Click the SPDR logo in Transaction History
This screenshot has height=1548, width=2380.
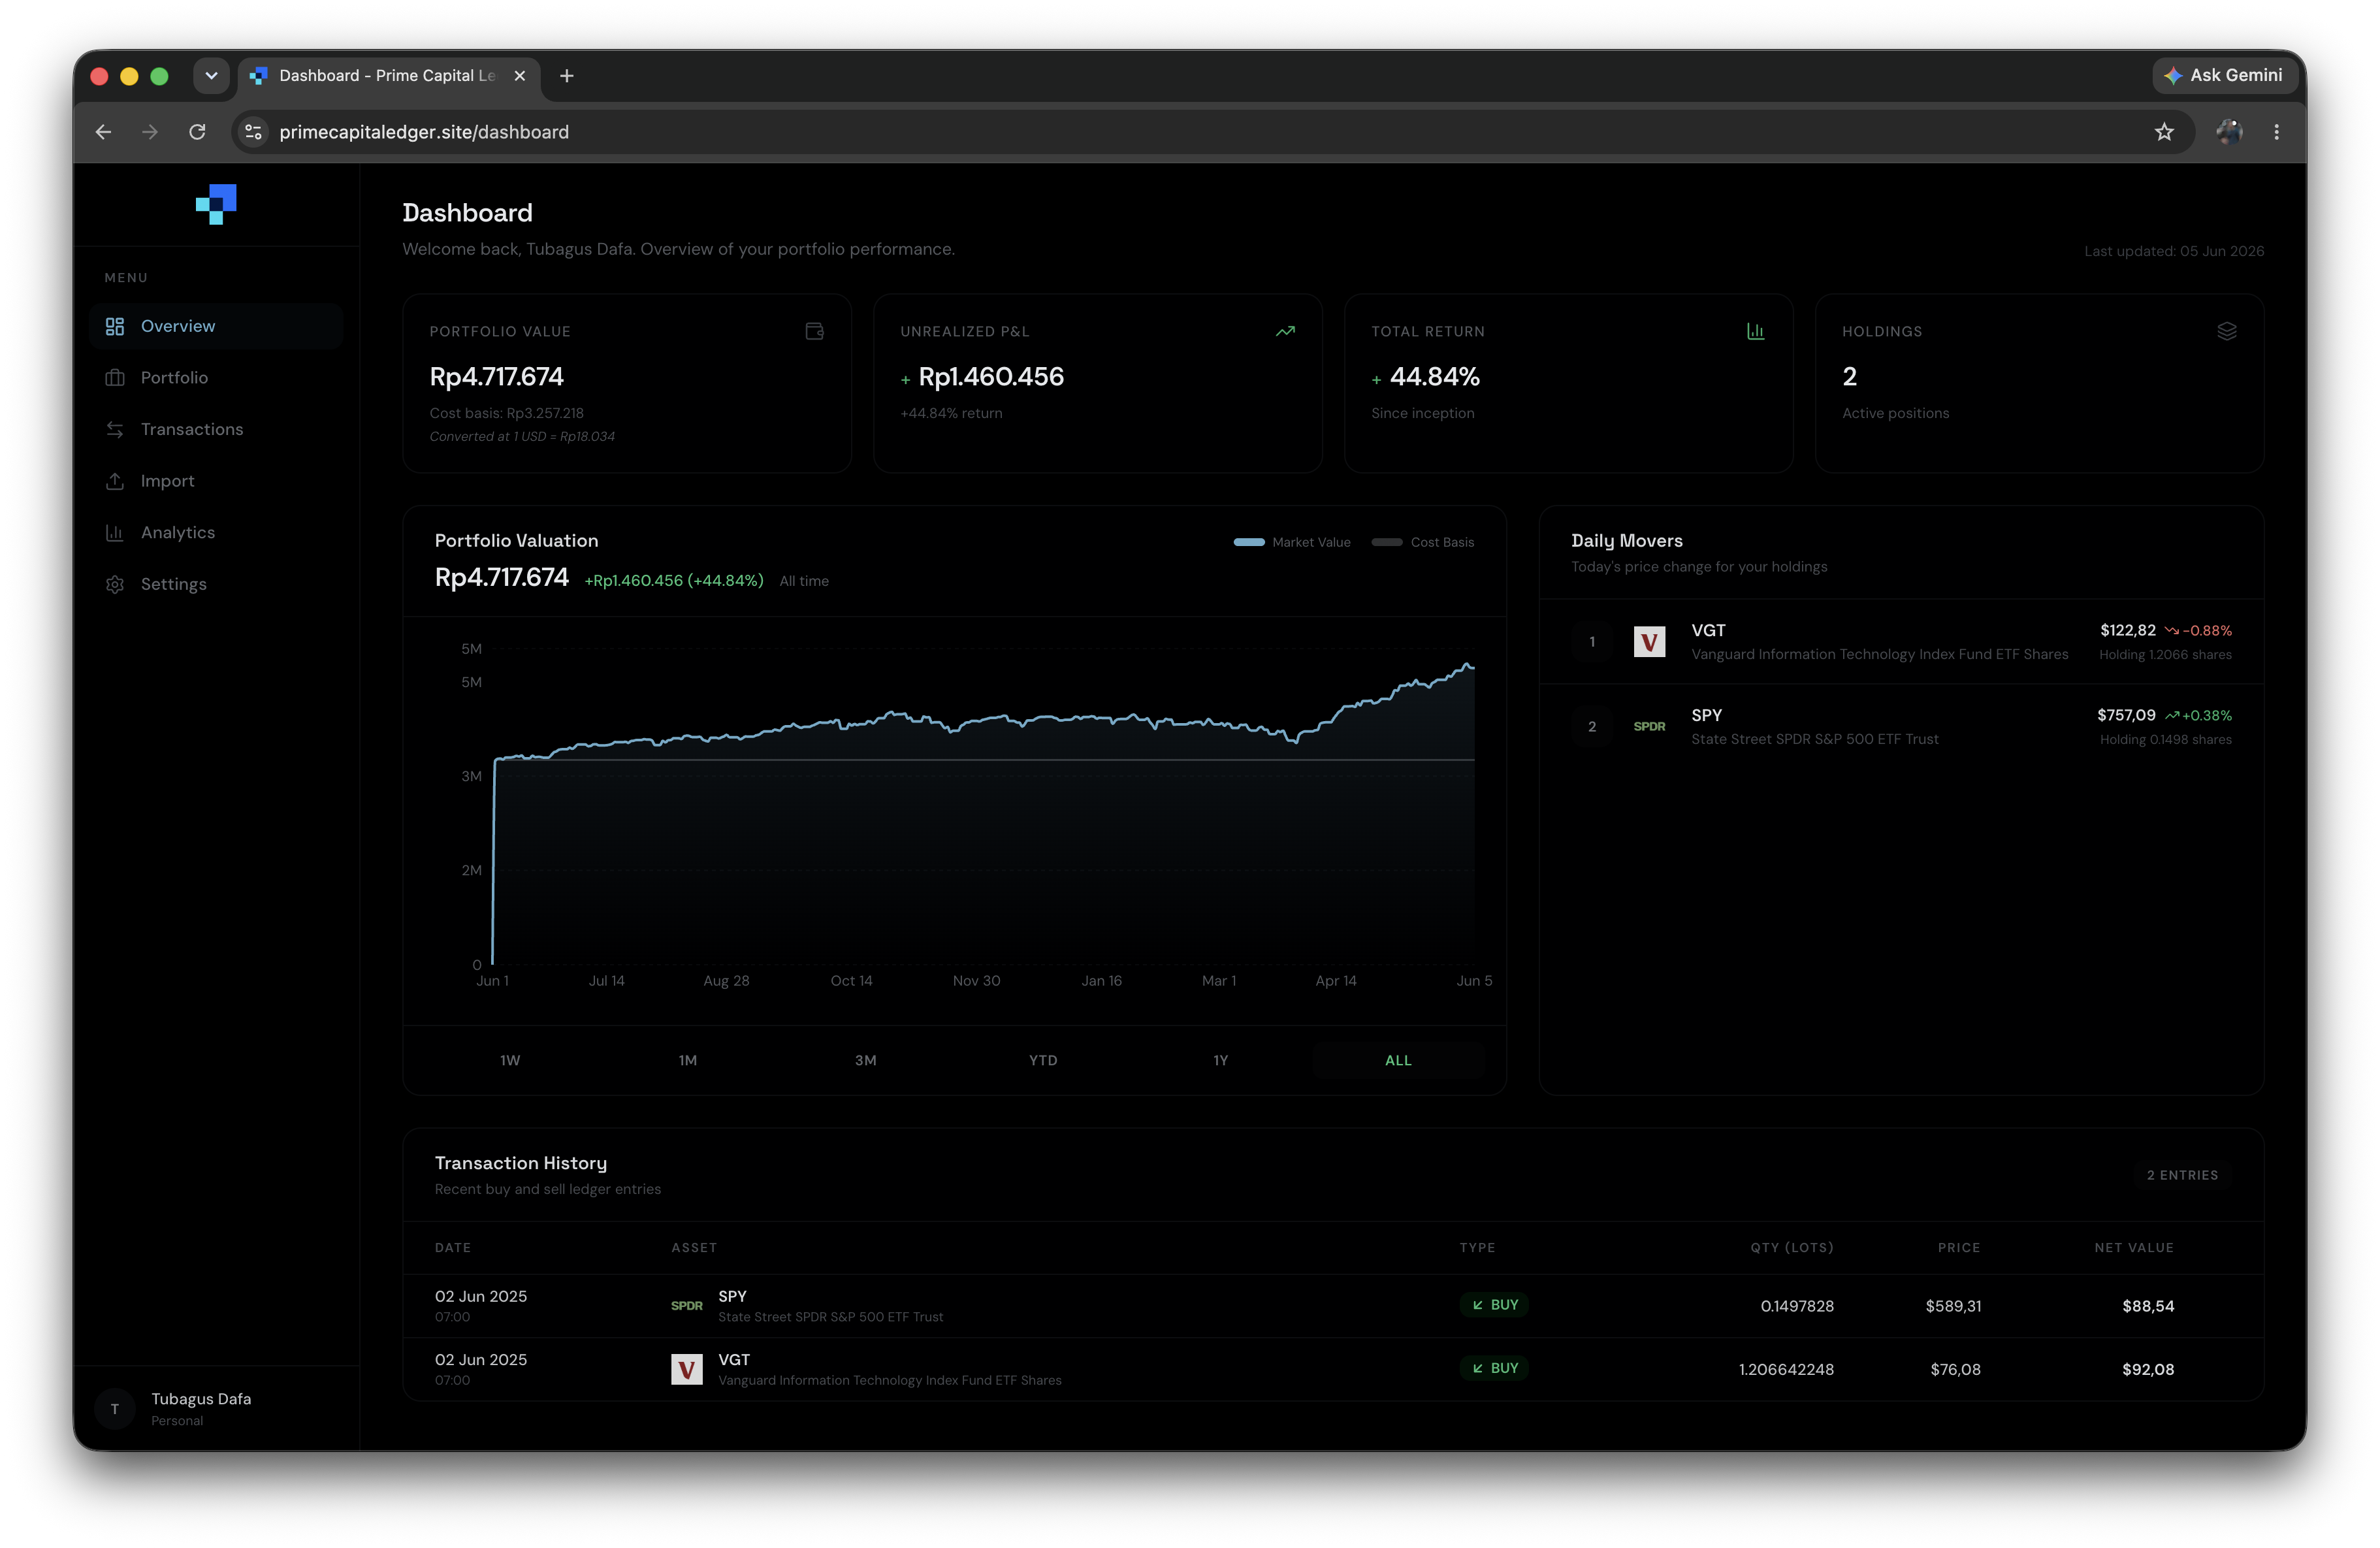click(x=687, y=1306)
